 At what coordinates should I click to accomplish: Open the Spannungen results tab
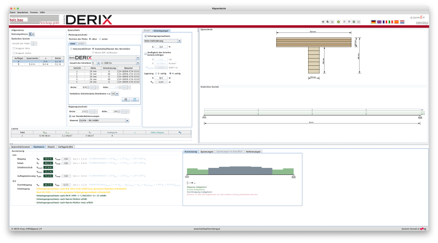207,150
